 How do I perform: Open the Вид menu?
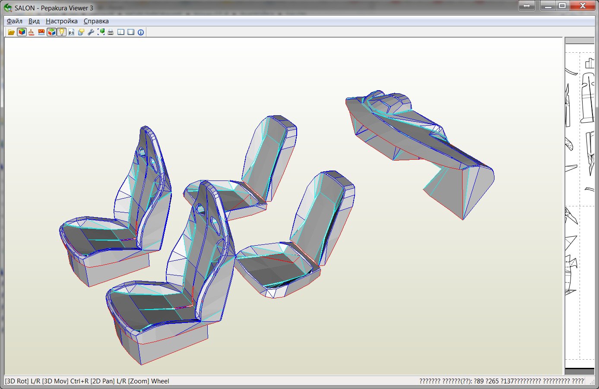(34, 21)
